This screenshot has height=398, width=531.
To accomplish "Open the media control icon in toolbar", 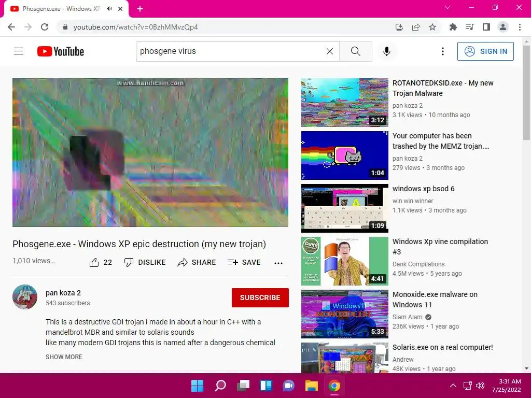I will 470,27.
